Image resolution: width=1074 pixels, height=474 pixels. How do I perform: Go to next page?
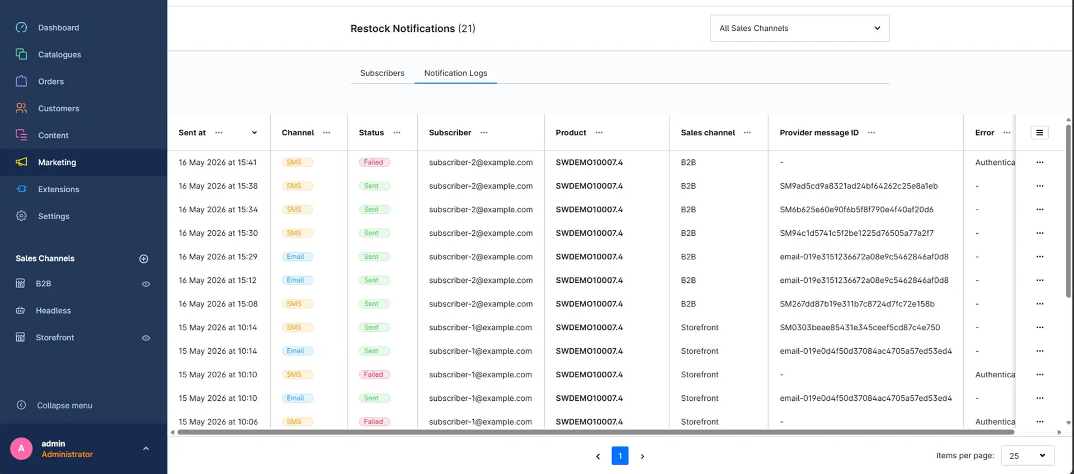coord(642,456)
